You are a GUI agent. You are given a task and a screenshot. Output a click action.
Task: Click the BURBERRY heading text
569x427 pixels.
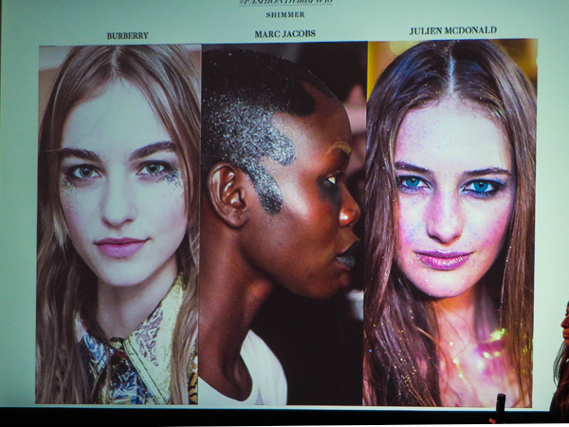pos(128,36)
